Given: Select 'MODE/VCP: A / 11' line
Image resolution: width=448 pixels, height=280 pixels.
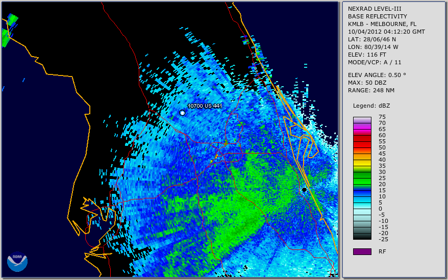Looking at the screenshot, I should pos(375,62).
